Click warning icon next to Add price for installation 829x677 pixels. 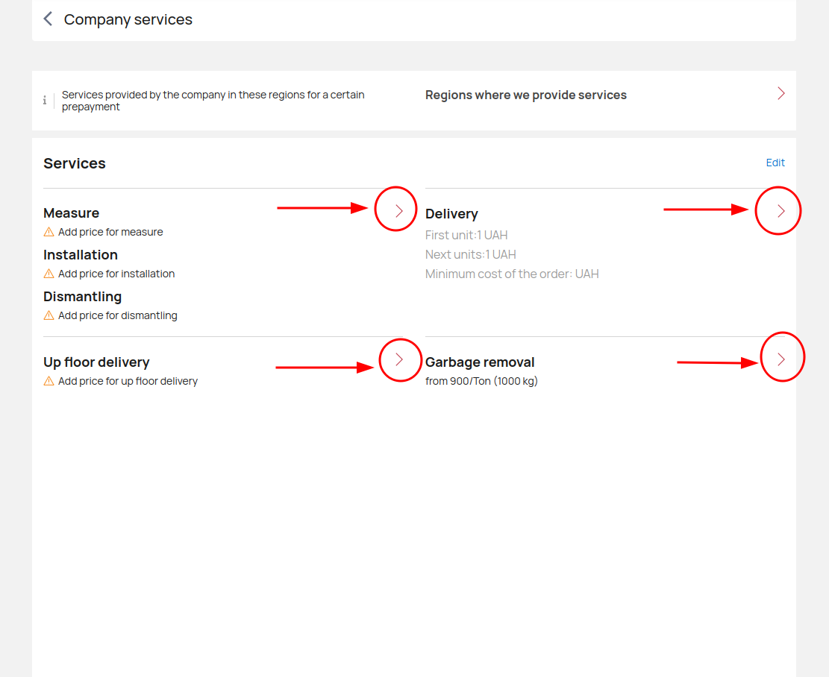point(49,273)
